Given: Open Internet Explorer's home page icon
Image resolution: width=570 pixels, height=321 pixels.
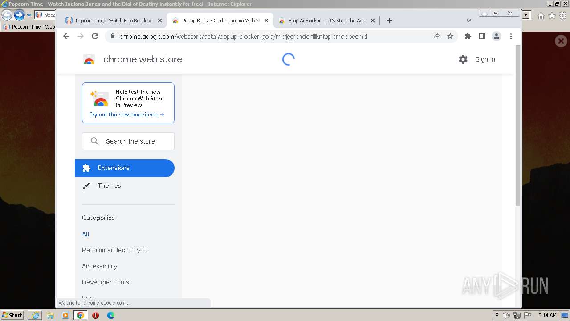Looking at the screenshot, I should (x=541, y=16).
